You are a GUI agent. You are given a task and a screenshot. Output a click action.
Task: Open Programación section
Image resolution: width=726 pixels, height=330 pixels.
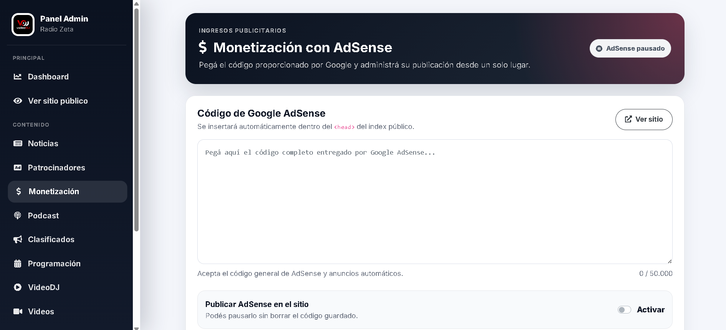click(x=67, y=264)
